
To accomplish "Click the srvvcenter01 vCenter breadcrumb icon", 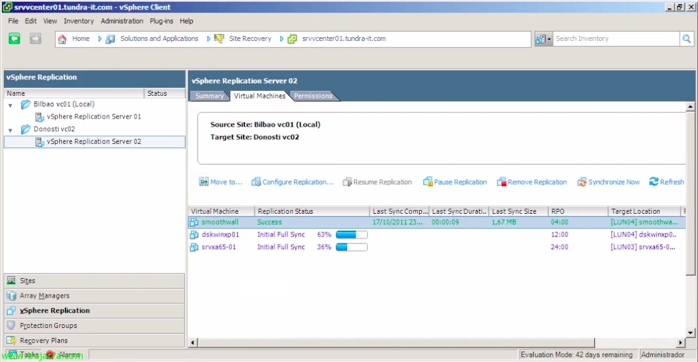I will (x=292, y=39).
